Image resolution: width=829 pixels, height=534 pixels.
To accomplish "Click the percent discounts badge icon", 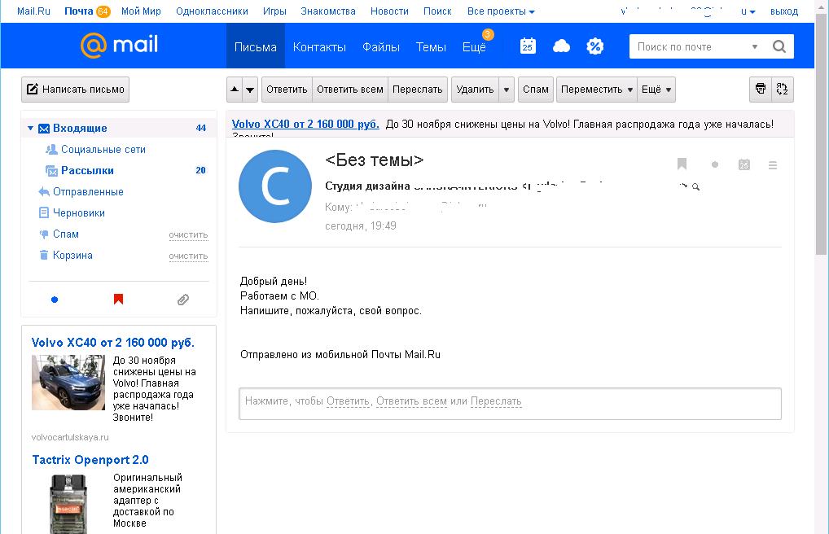I will 595,46.
